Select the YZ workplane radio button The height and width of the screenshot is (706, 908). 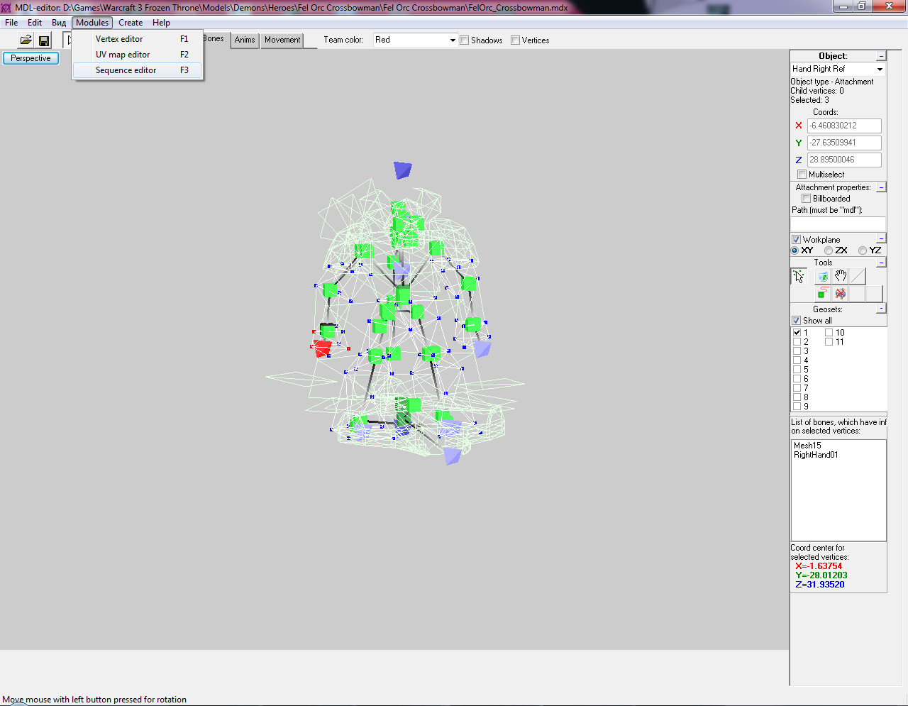863,250
